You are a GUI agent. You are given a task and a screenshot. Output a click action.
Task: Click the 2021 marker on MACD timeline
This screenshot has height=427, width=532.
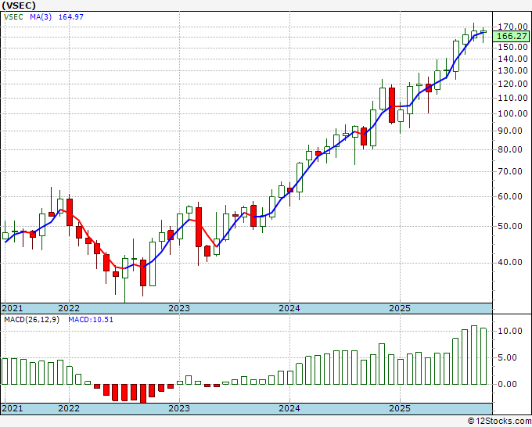[13, 408]
